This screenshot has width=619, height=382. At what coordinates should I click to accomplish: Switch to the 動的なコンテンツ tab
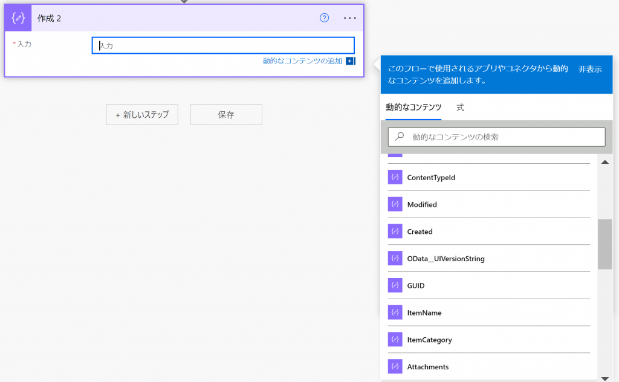(413, 108)
